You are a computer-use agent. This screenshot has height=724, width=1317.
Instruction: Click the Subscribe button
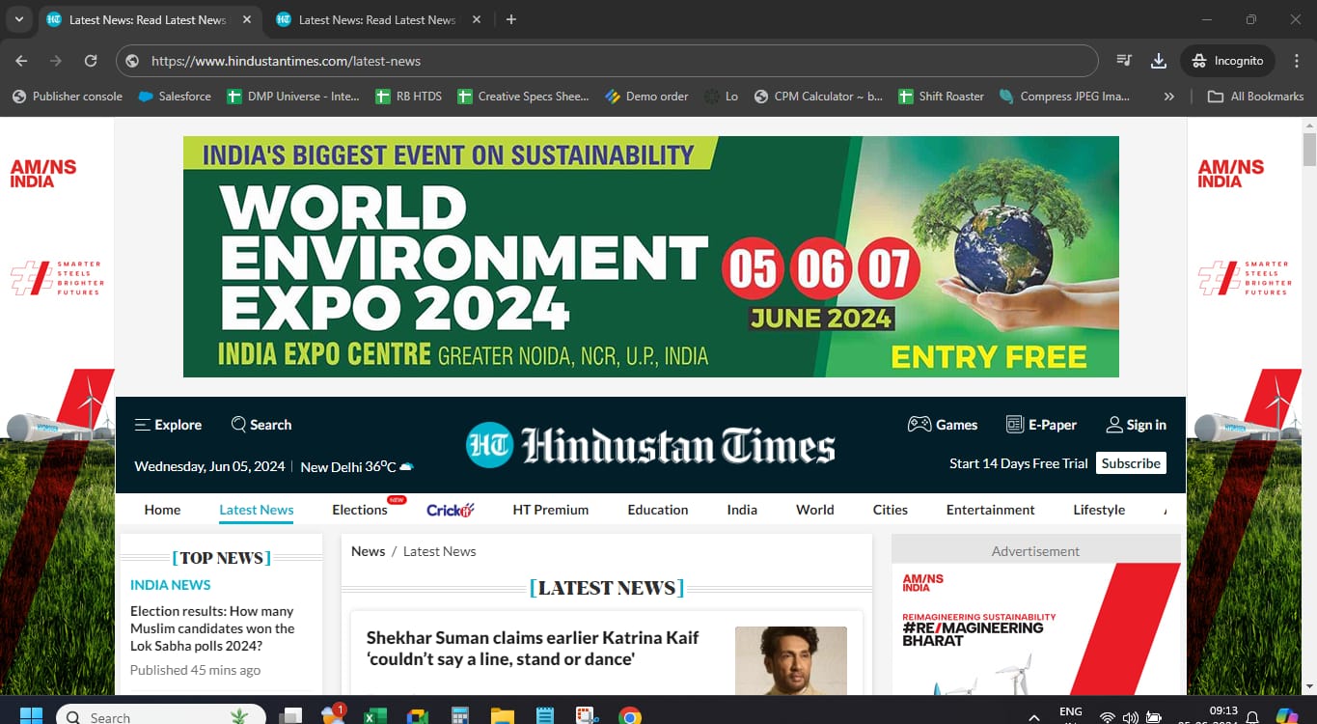pyautogui.click(x=1131, y=463)
